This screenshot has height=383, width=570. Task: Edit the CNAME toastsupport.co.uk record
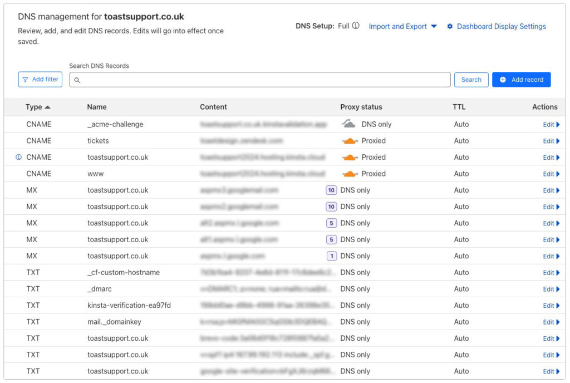[551, 158]
